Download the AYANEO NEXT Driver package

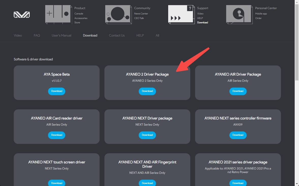point(147,135)
